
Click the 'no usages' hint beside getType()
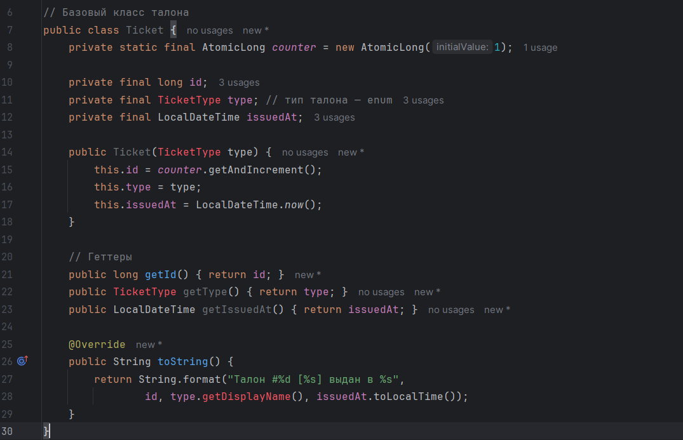tap(381, 292)
